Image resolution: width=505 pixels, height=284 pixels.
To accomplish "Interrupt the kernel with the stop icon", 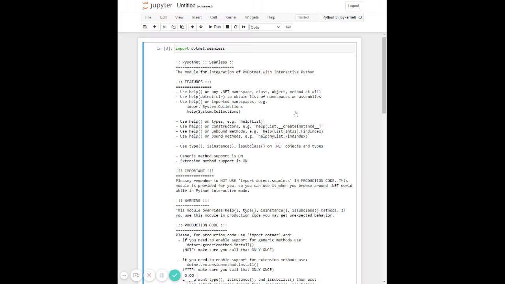I will 227,27.
